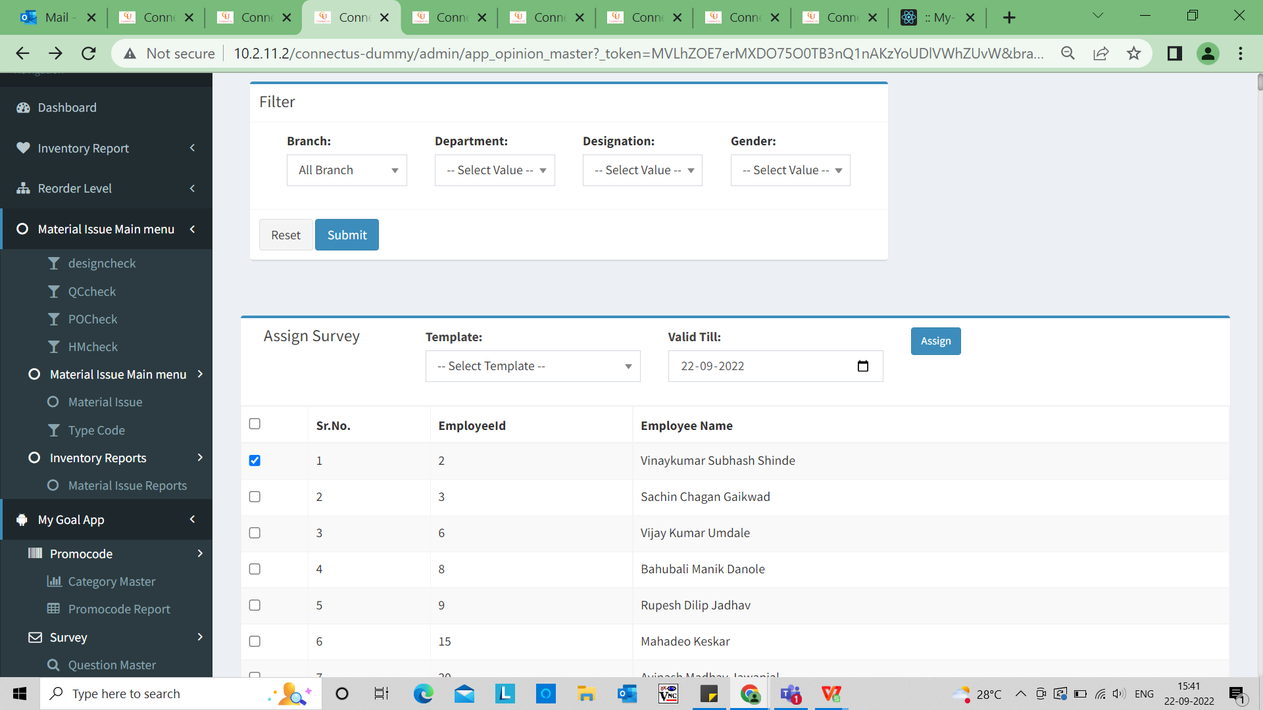Open Material Issue Reports in sidebar
The image size is (1263, 710).
(128, 486)
